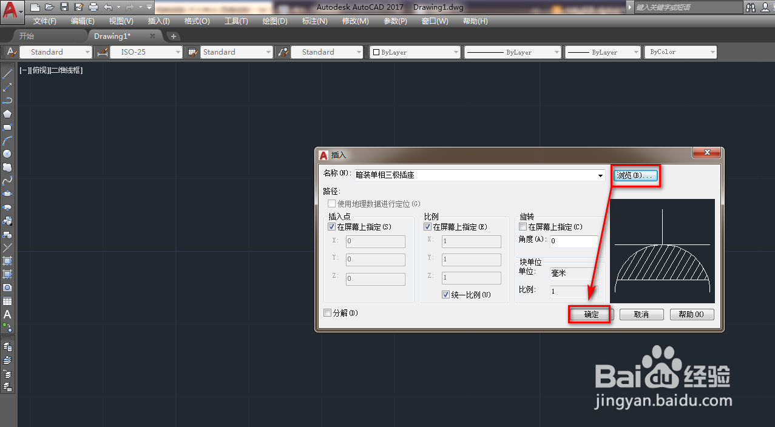Image resolution: width=775 pixels, height=427 pixels.
Task: Select the Table tool in left toolbar
Action: (x=7, y=301)
